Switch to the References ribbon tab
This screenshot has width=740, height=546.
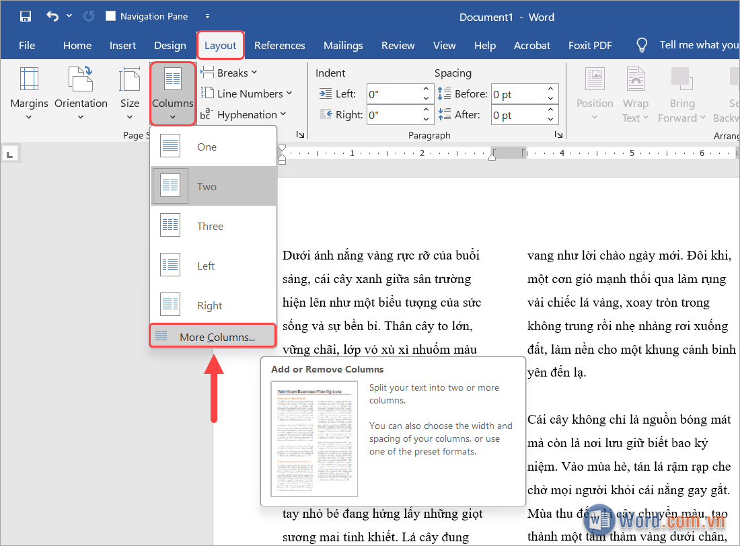tap(280, 45)
